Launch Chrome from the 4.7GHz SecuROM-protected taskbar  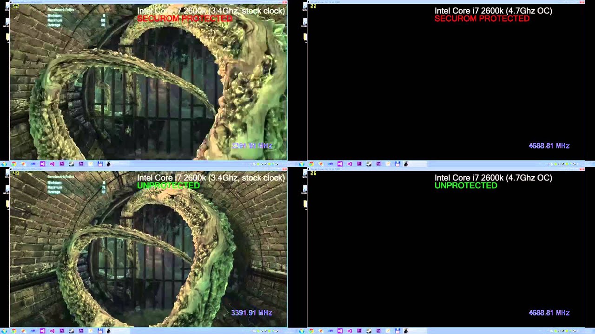pos(311,164)
